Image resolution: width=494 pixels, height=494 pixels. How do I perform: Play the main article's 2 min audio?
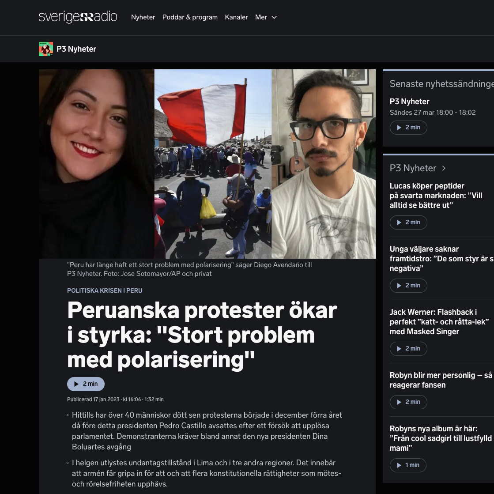point(86,384)
